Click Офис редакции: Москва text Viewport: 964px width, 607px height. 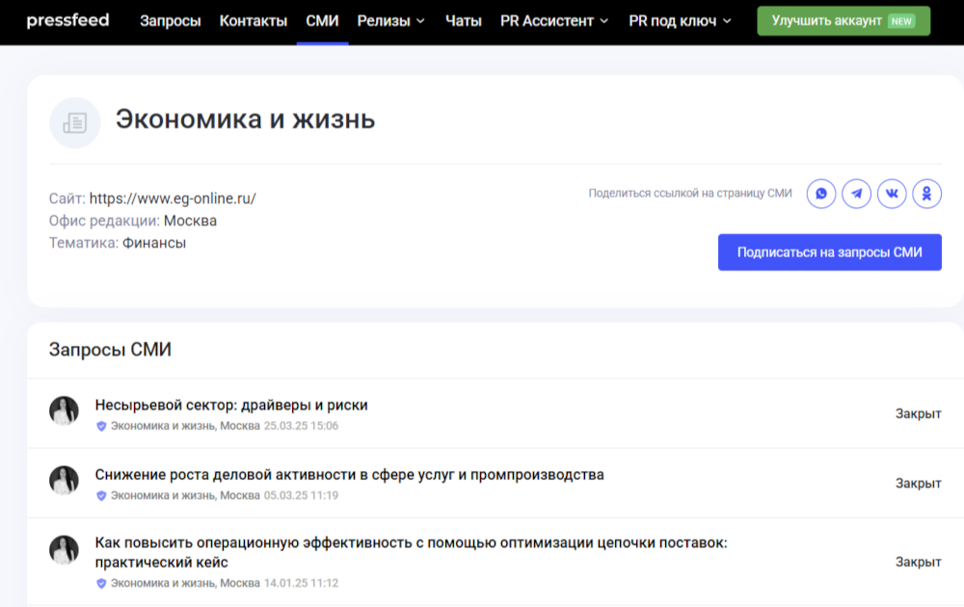pyautogui.click(x=133, y=221)
